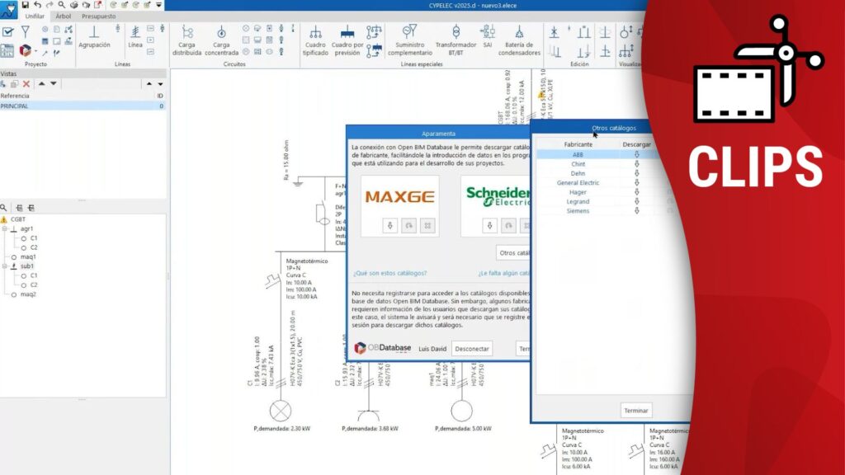845x475 pixels.
Task: Open the quick access toolbar dropdown
Action: (x=159, y=5)
